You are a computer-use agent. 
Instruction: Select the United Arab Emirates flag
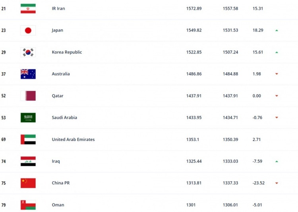[28, 139]
